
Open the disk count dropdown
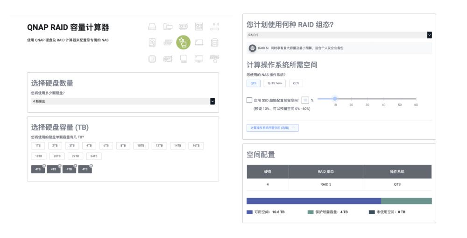tap(212, 101)
